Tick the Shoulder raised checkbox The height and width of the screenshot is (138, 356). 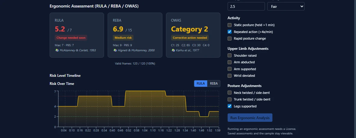tap(229, 55)
